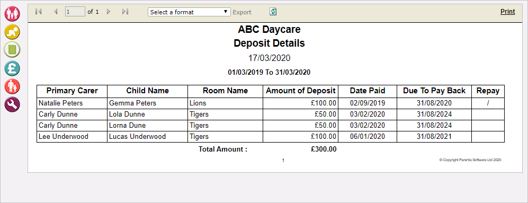Open the red adult and child sidebar icon
The image size is (528, 203).
tap(12, 87)
